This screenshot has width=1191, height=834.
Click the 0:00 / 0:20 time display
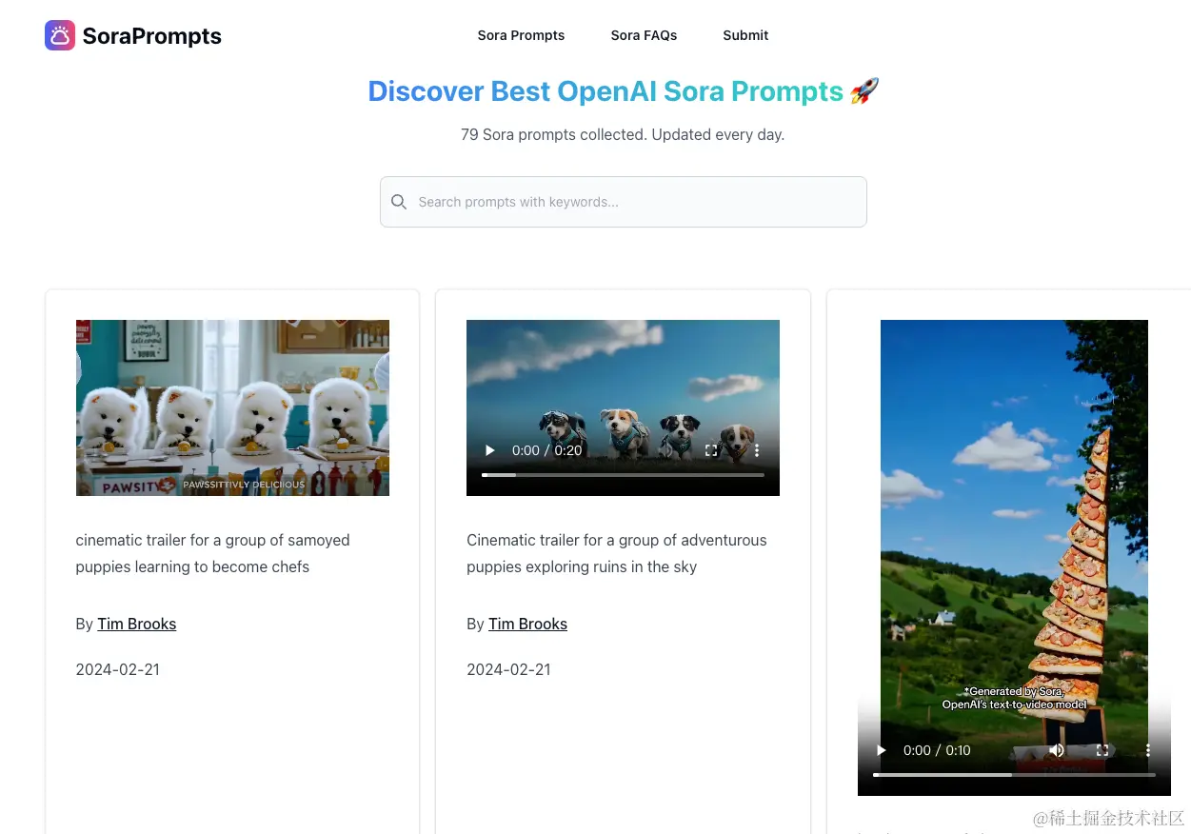click(x=546, y=450)
